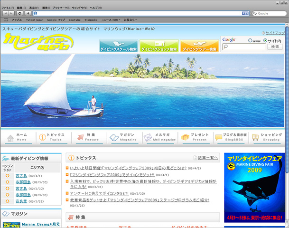
Task: Click the plus add-bookmark button
Action: [x=28, y=13]
